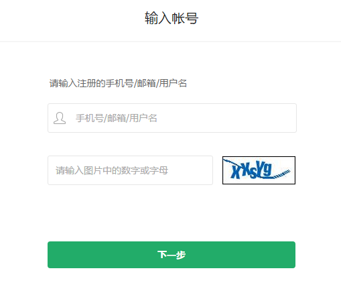
Task: Focus the 手机号/邮箱/用户名 input field
Action: pos(172,118)
